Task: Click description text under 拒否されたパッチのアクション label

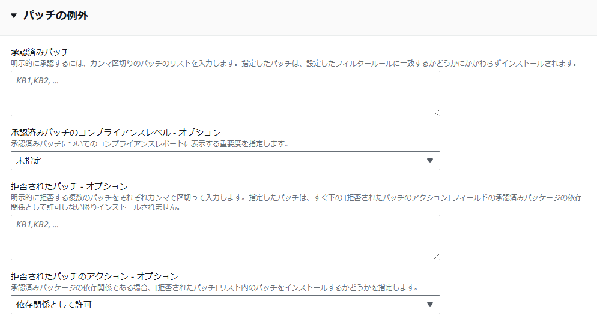Action: 214,288
